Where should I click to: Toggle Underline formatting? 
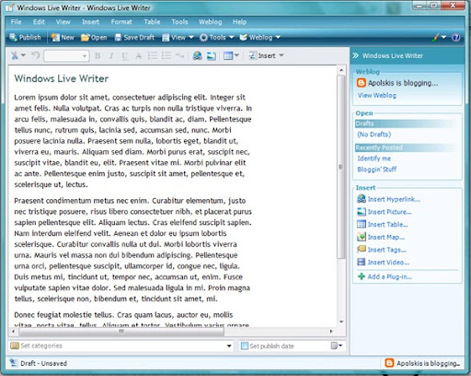pyautogui.click(x=124, y=56)
